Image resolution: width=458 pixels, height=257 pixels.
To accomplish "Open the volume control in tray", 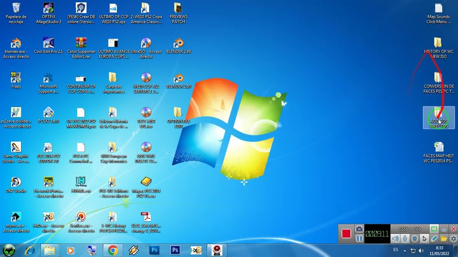I will click(x=421, y=251).
